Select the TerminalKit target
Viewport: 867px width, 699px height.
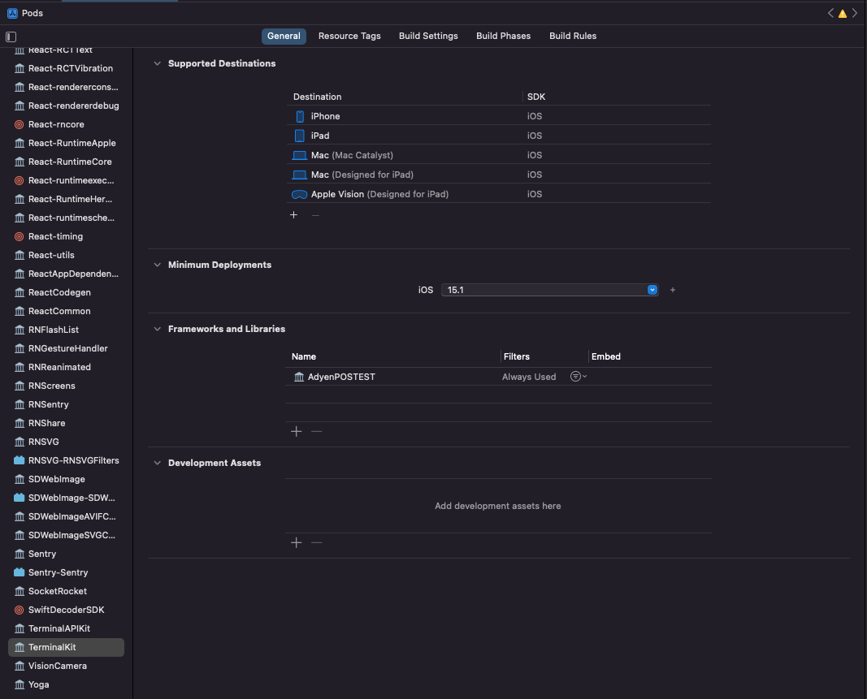point(66,648)
